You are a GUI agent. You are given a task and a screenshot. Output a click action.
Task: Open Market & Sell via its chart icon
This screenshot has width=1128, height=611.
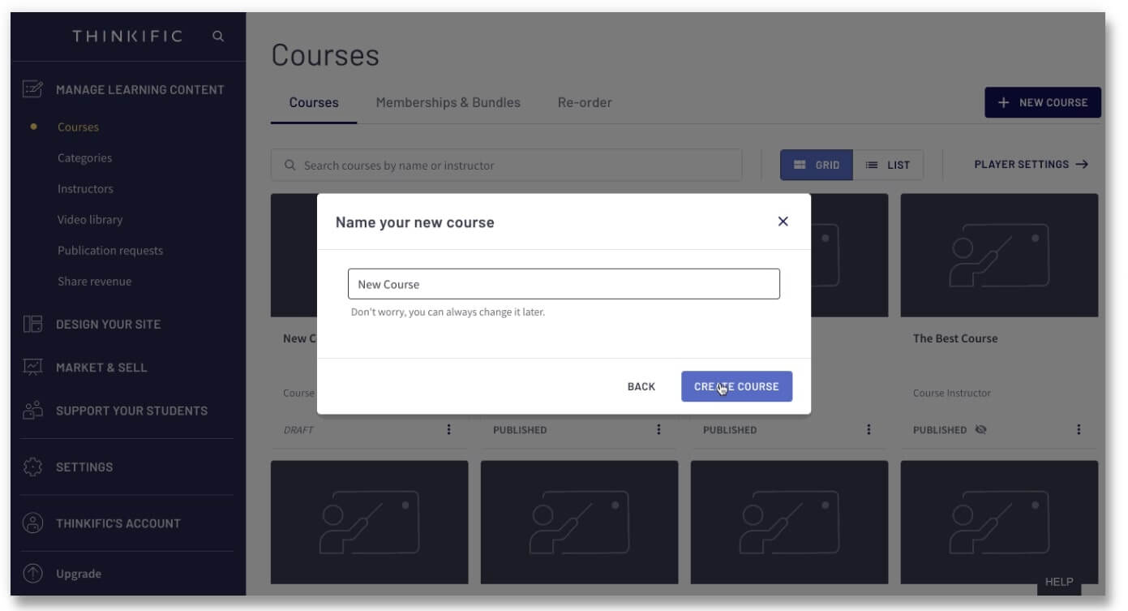[x=25, y=367]
